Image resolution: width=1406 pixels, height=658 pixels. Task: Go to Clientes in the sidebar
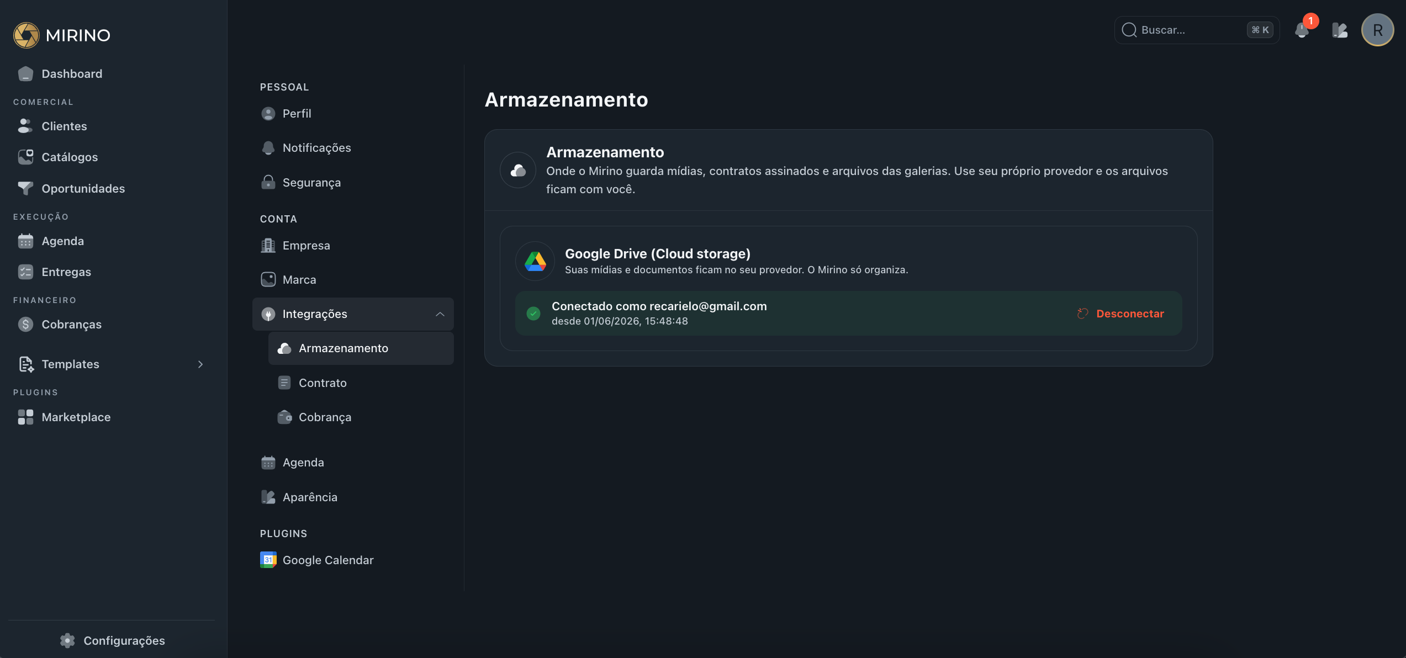coord(113,126)
